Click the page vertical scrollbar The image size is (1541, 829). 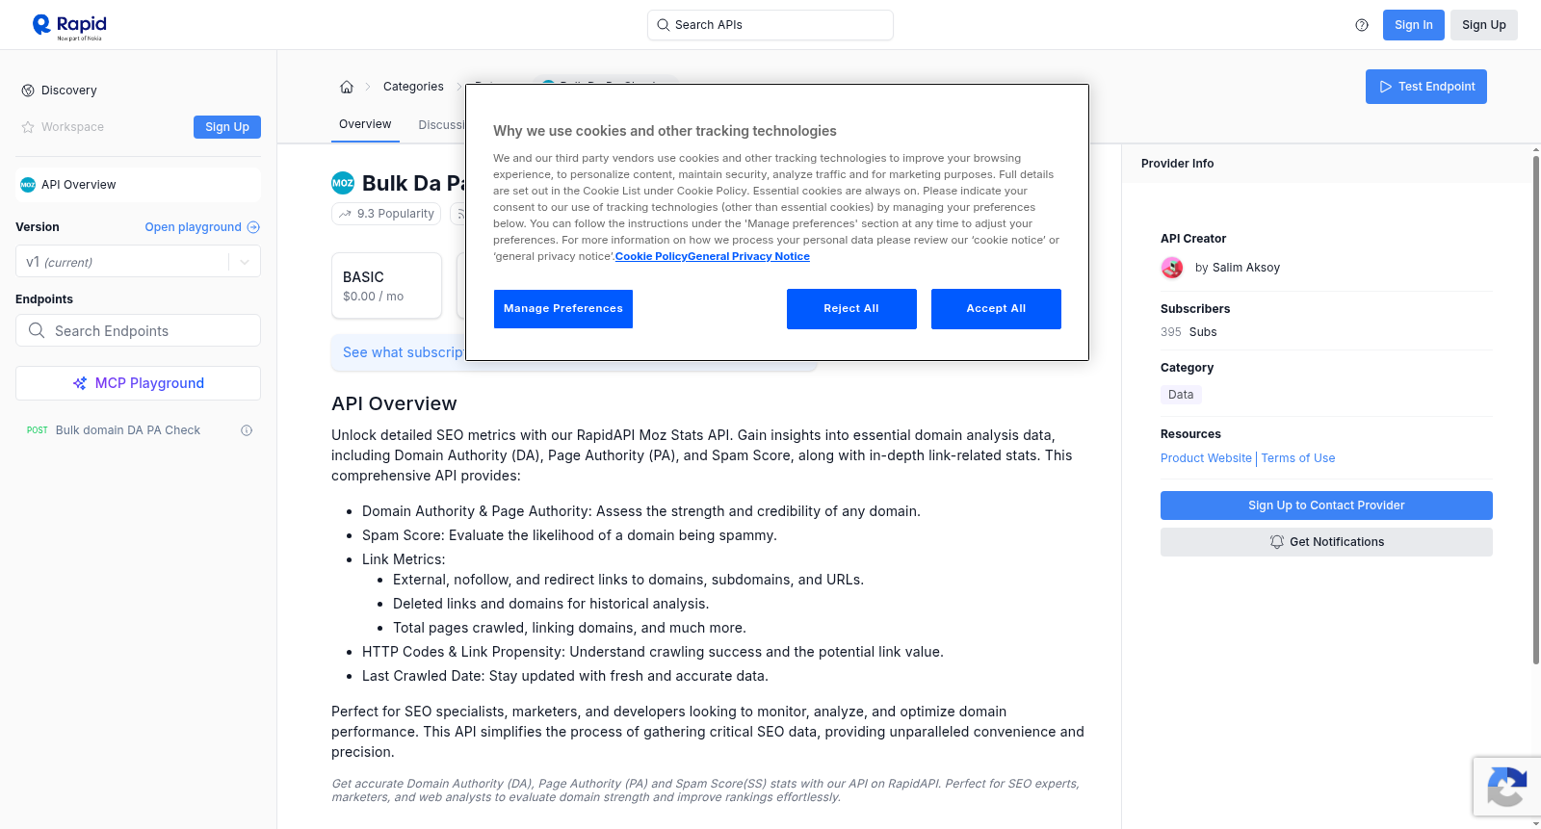[x=1535, y=409]
